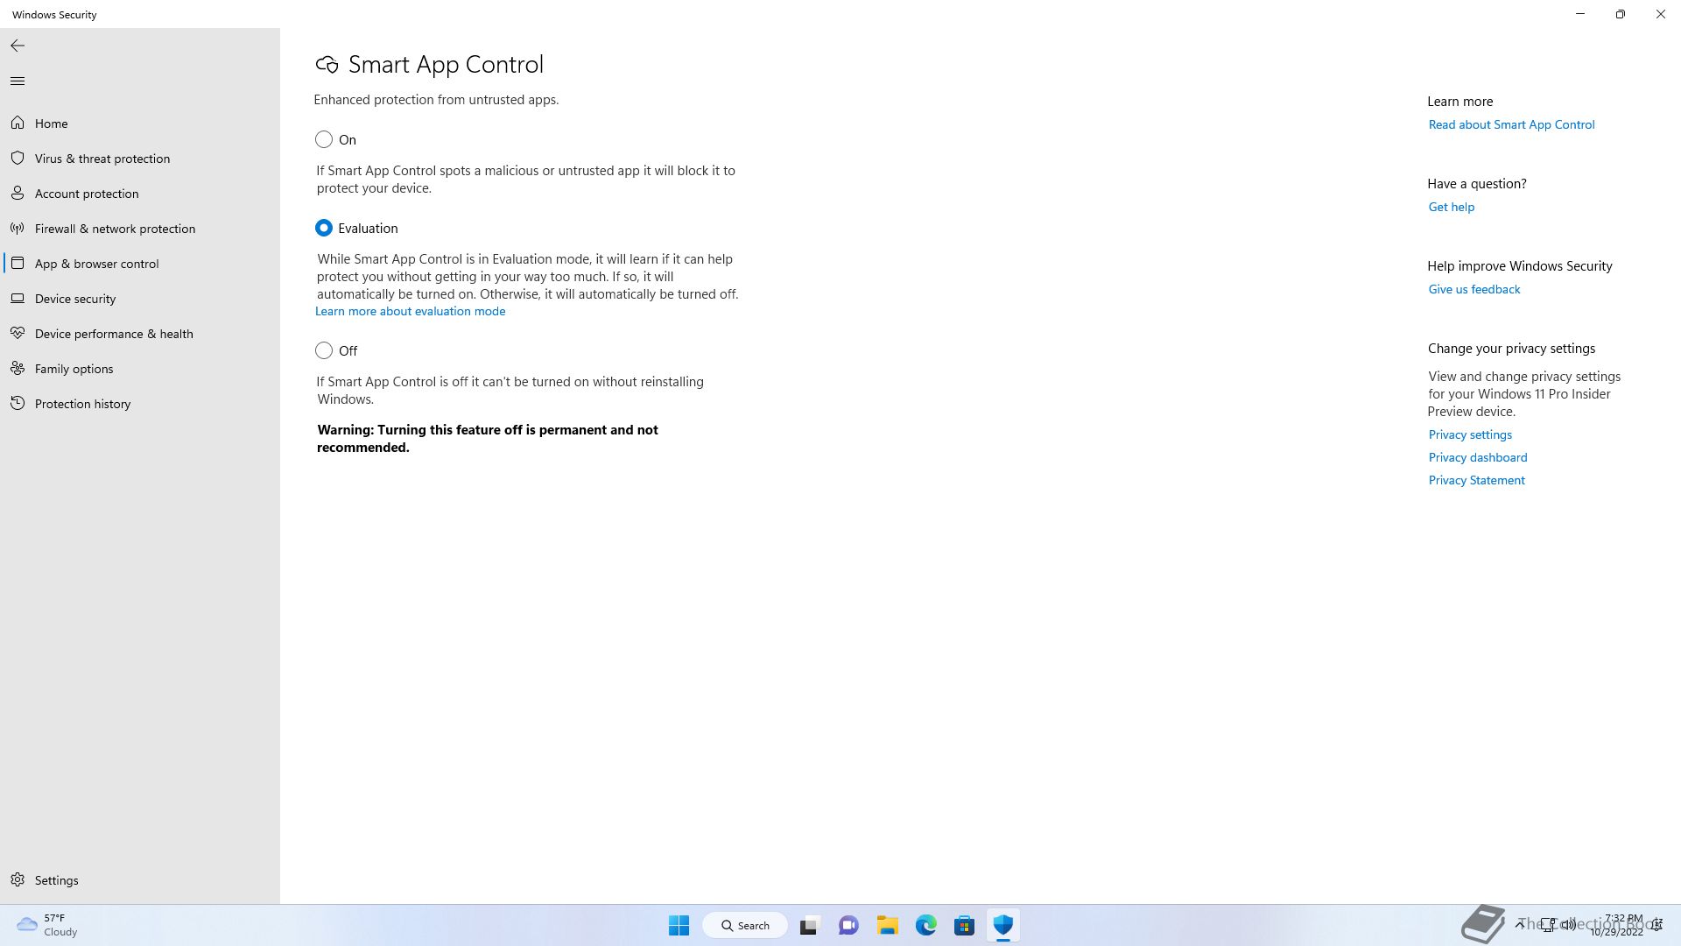
Task: Open the Windows Start menu
Action: 679,925
